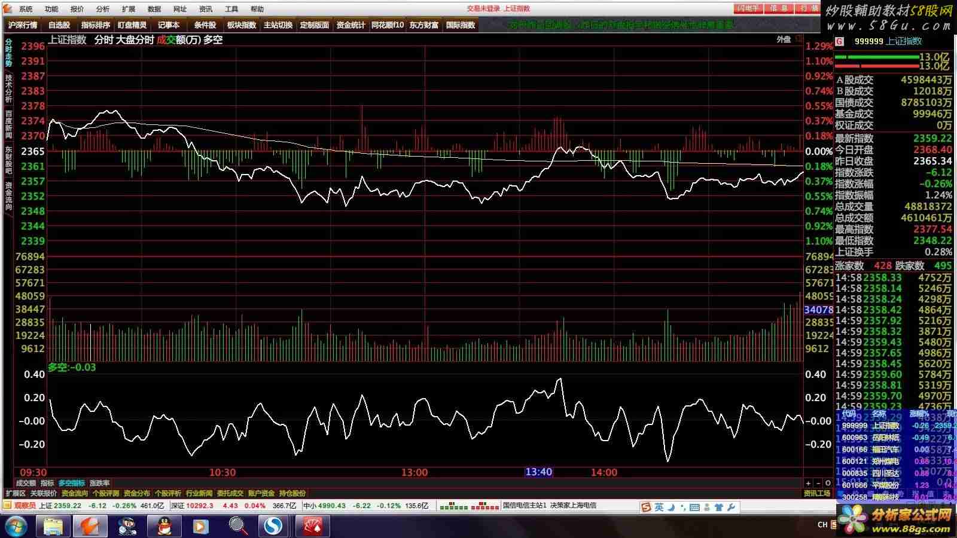Open the 数据 menu

pos(154,9)
